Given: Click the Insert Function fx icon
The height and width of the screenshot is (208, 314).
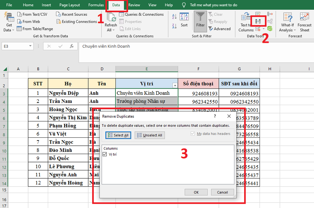Looking at the screenshot, I should 72,46.
